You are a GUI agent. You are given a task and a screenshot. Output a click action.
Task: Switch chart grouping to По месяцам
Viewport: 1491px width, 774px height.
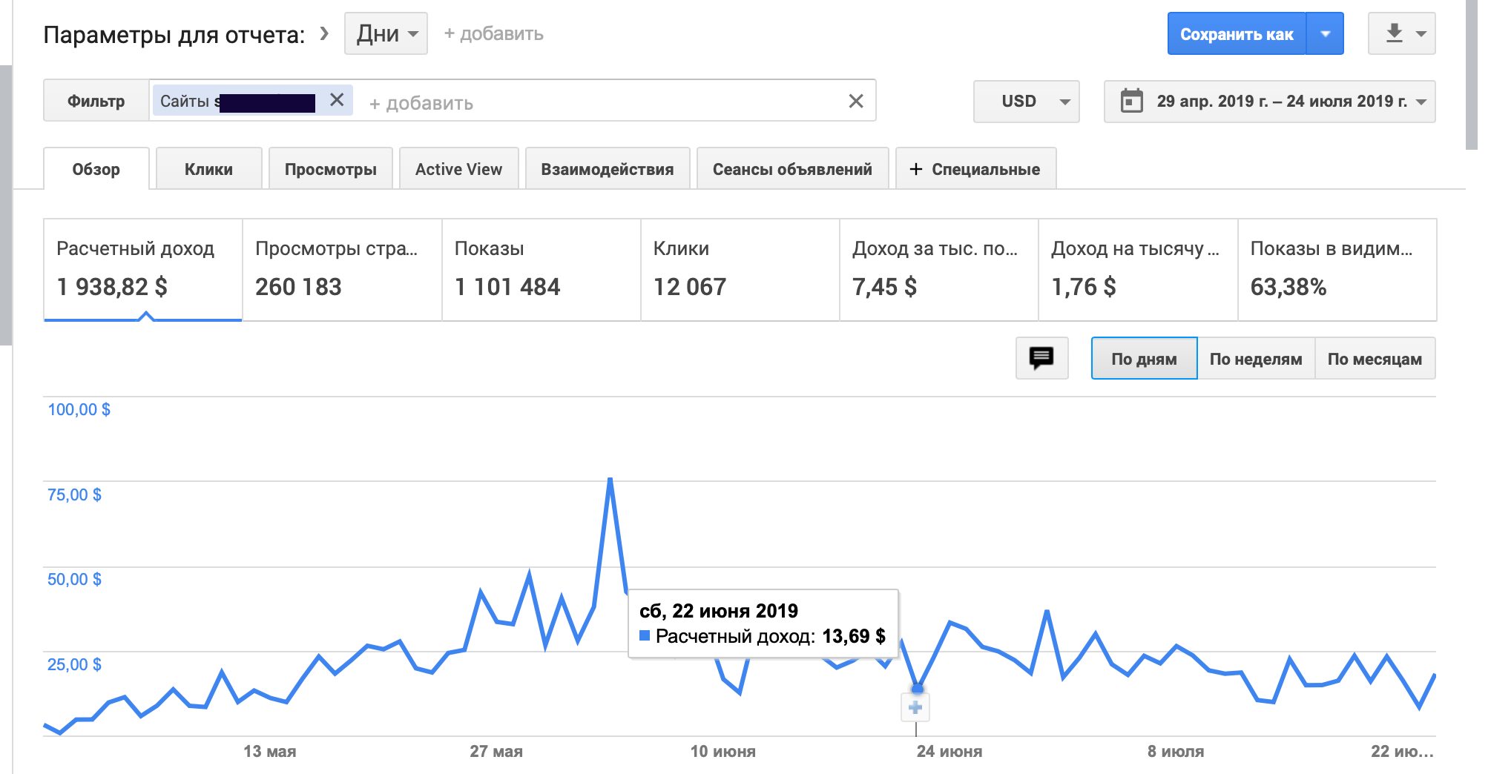1375,359
